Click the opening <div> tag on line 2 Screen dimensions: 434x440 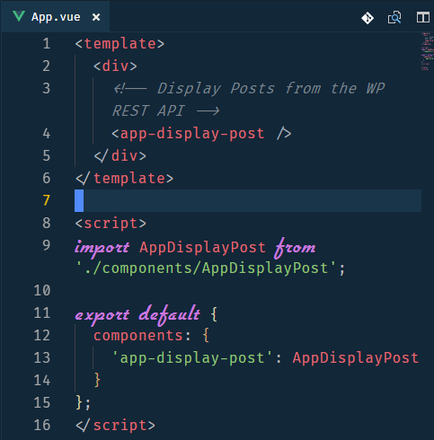click(115, 66)
